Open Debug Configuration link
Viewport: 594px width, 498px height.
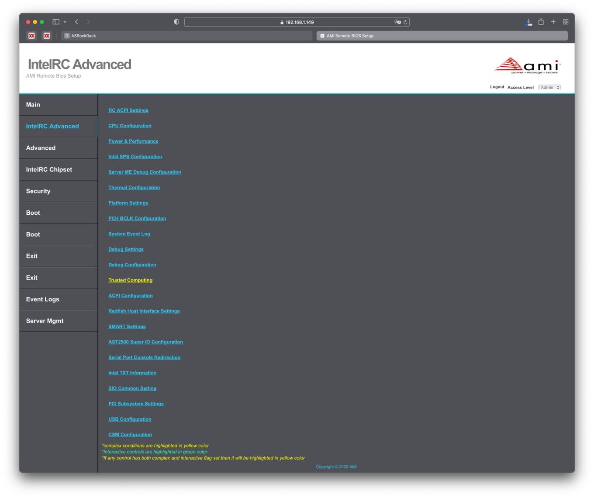point(132,265)
